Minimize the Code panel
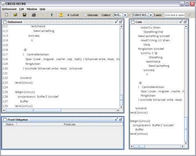 tap(181, 22)
